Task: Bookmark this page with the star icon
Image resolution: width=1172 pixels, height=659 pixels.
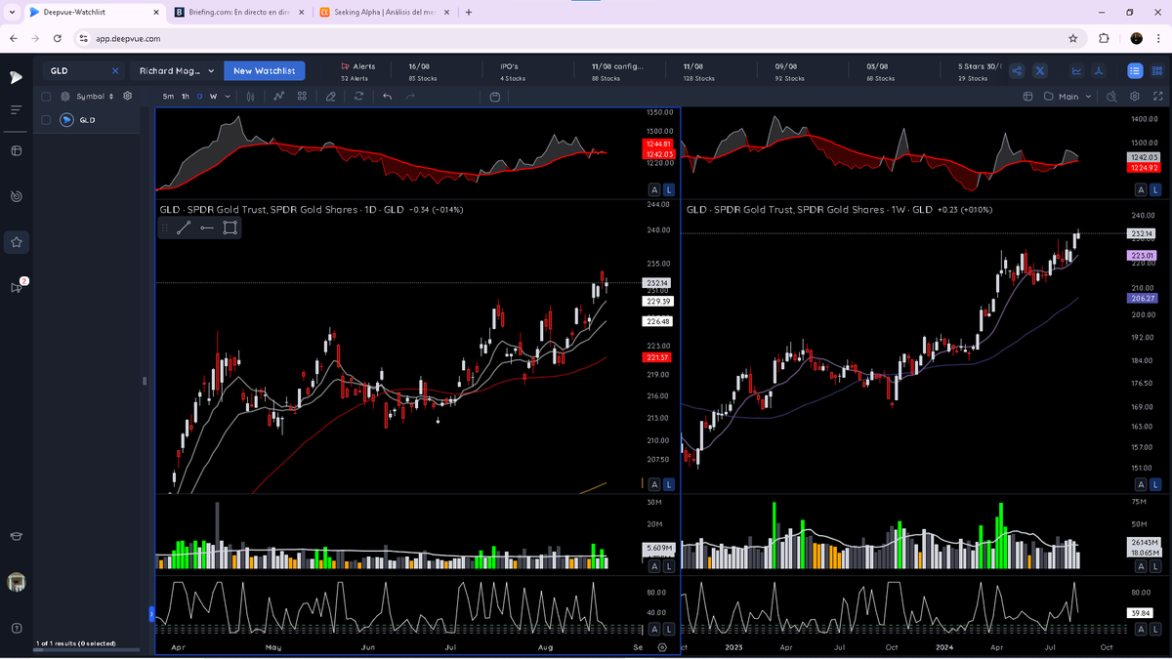Action: [1073, 38]
